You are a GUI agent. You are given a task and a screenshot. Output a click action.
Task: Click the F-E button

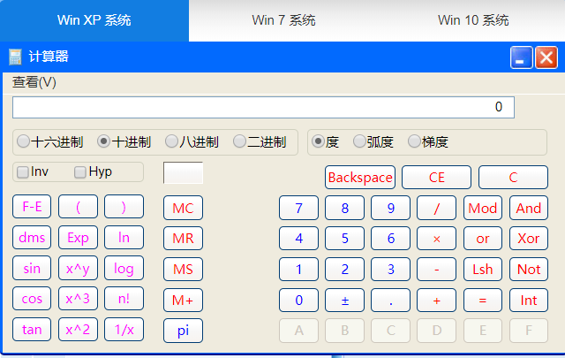tap(32, 207)
